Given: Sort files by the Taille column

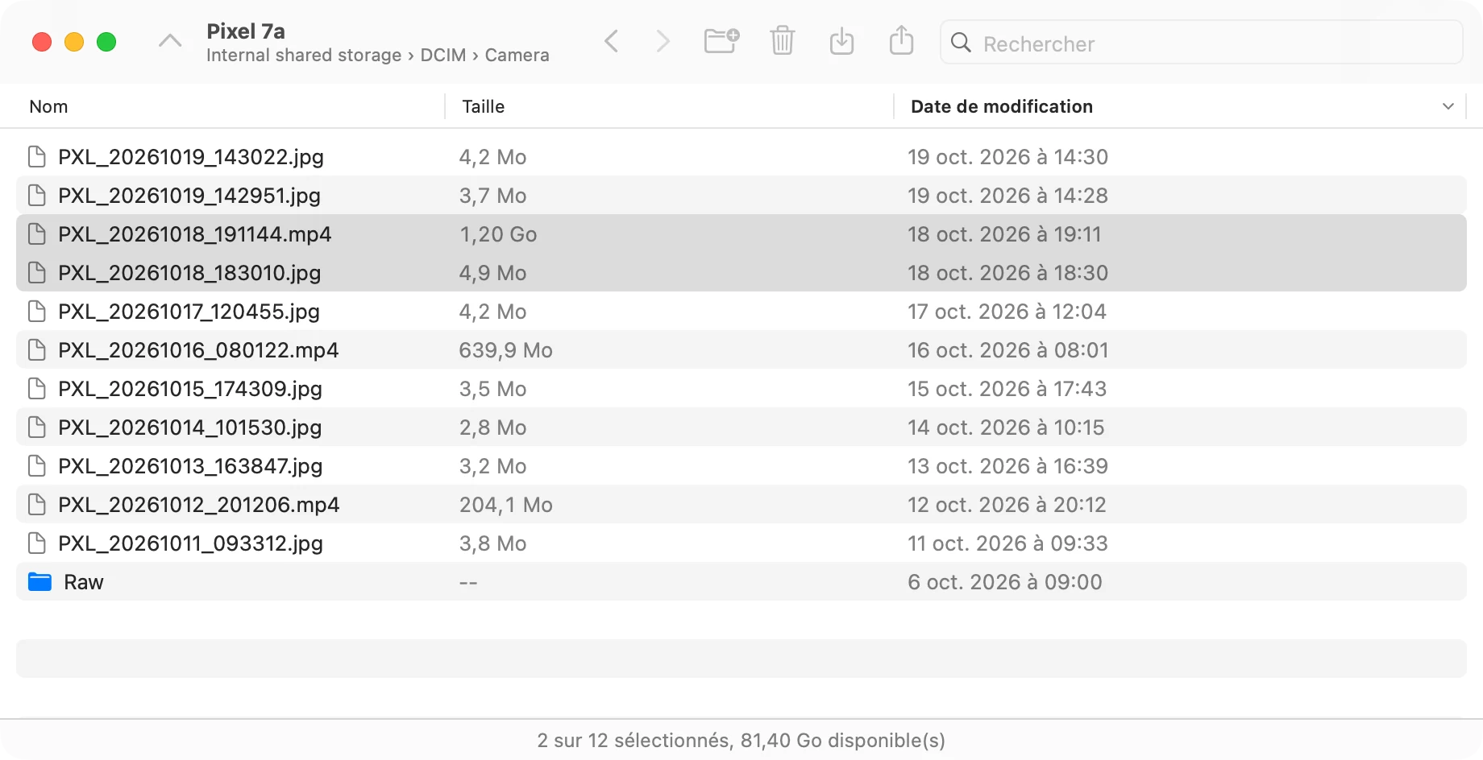Looking at the screenshot, I should (x=483, y=106).
